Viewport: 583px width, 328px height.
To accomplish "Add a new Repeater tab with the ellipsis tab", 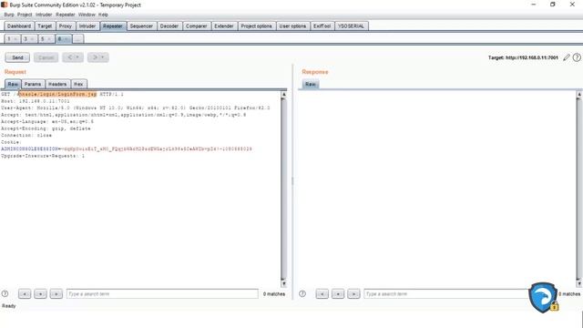I will coord(77,38).
